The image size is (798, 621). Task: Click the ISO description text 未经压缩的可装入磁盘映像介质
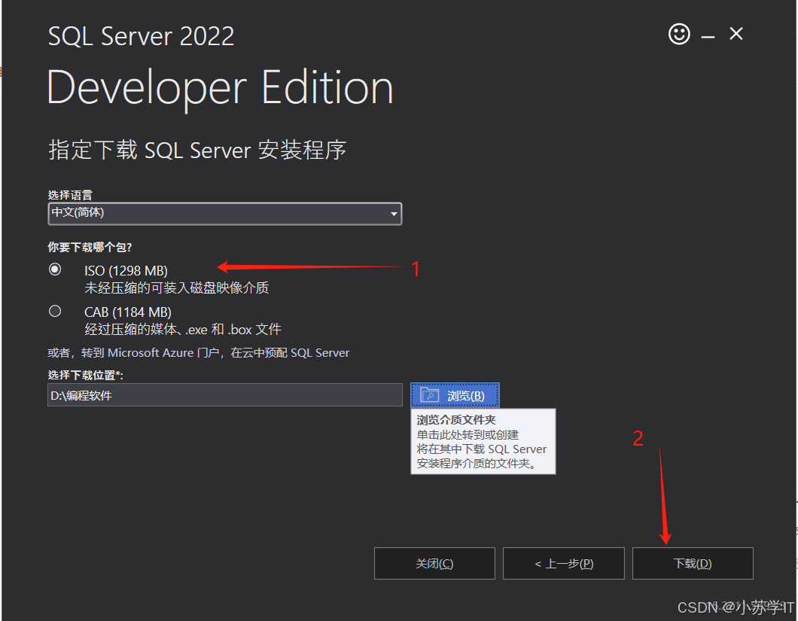(x=177, y=288)
